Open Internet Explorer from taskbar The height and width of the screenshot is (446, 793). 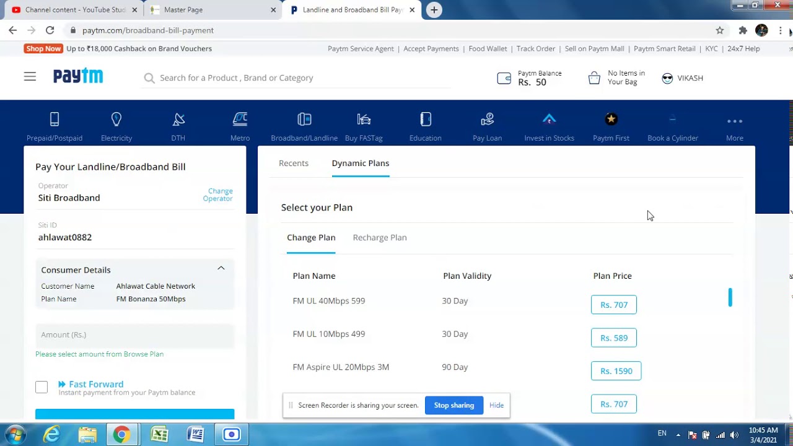coord(51,434)
